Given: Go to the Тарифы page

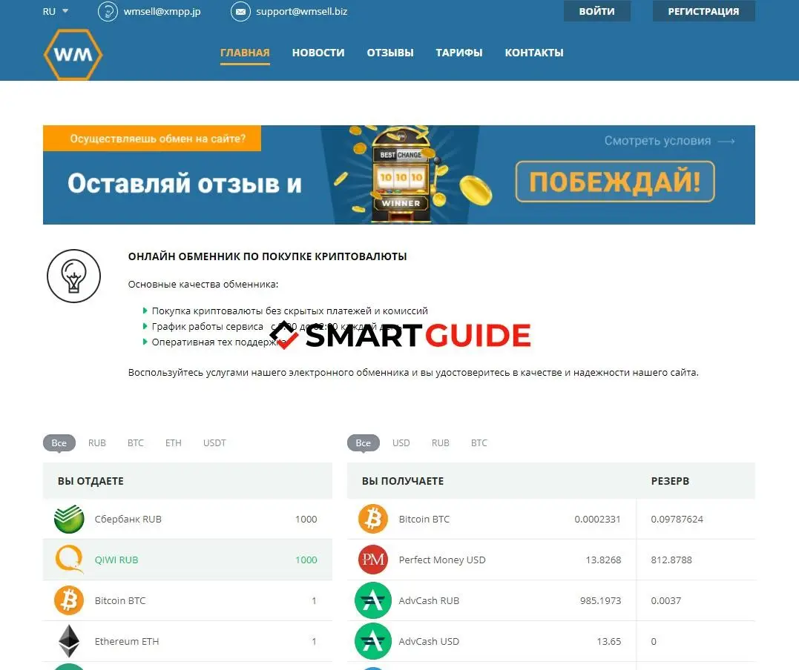Looking at the screenshot, I should click(x=459, y=53).
